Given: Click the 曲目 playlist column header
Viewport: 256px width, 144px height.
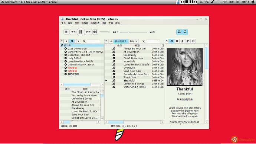Looking at the screenshot, I should coord(119,45).
